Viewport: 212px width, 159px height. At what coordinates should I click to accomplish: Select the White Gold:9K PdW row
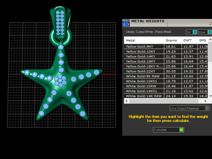pos(166,76)
